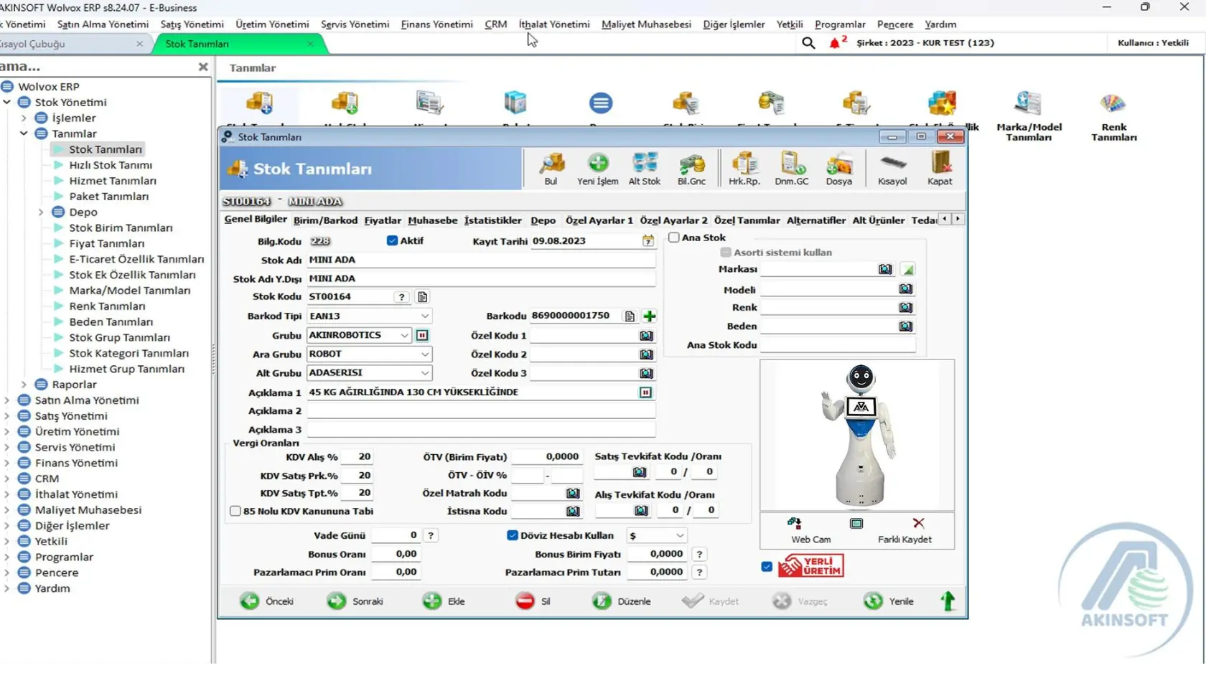1206x678 pixels.
Task: Open the Renk lookup icon
Action: coord(906,307)
